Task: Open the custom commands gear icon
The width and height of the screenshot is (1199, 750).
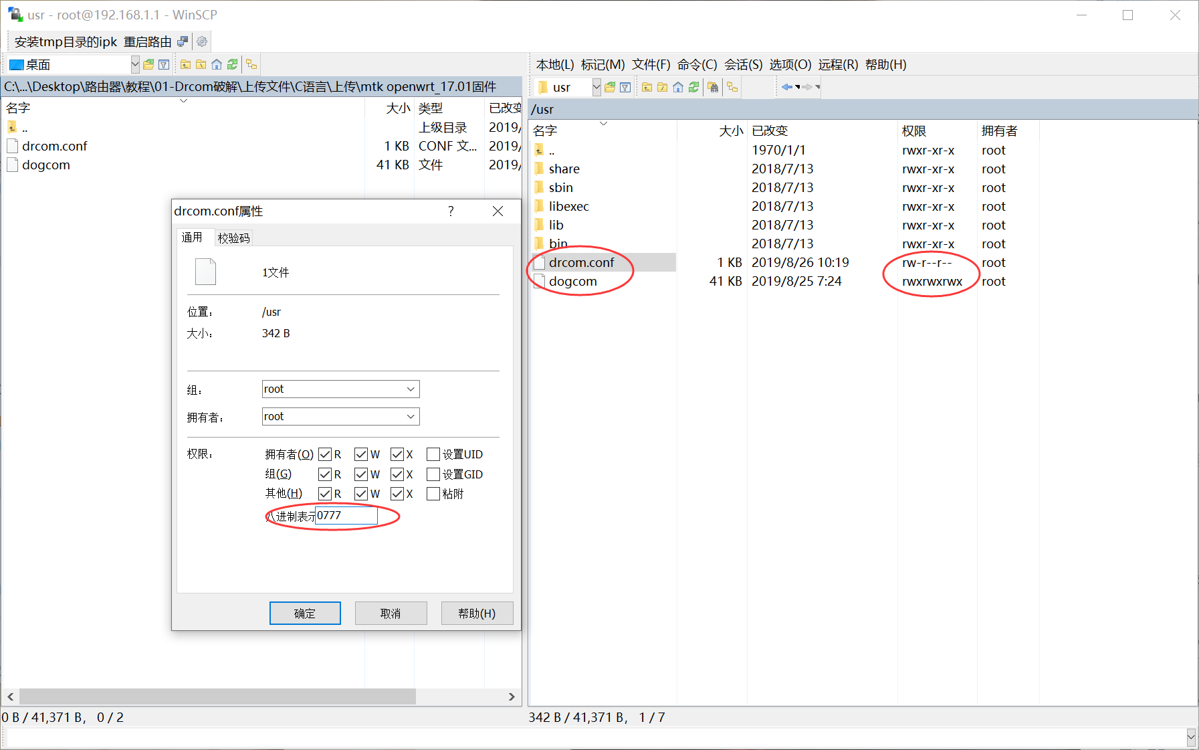Action: (202, 41)
